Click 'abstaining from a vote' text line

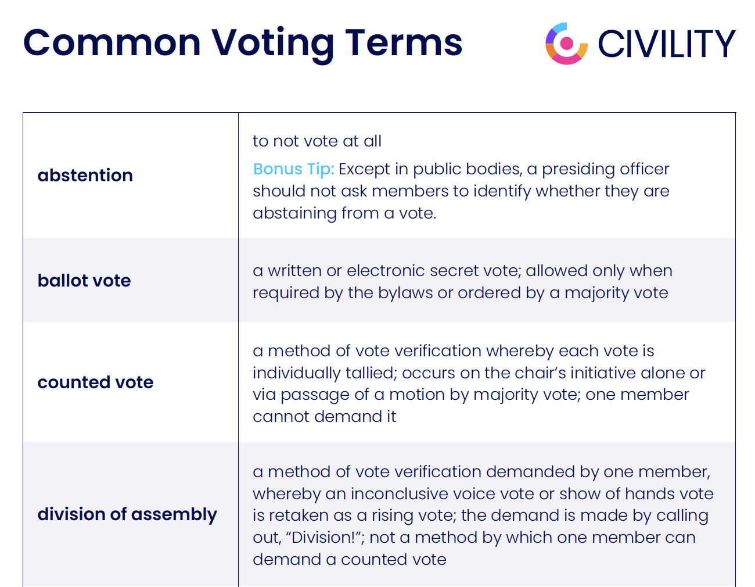tap(344, 213)
